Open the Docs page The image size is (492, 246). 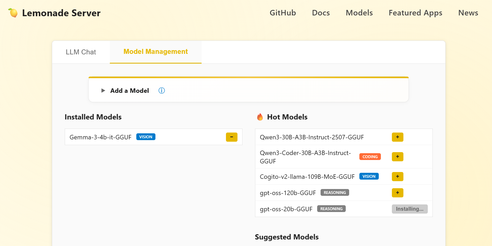321,13
